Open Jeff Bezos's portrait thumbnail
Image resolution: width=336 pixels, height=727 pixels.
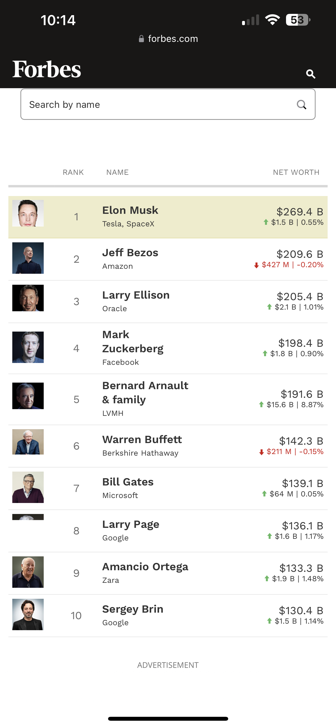tap(28, 258)
